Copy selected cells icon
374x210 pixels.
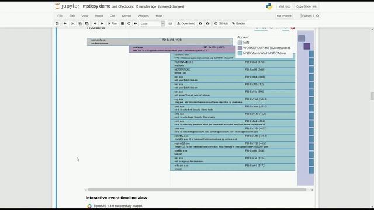pos(80,23)
